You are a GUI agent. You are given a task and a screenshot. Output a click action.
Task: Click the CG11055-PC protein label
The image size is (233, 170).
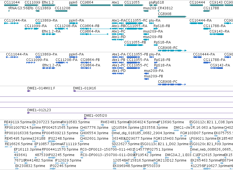coord(138,65)
